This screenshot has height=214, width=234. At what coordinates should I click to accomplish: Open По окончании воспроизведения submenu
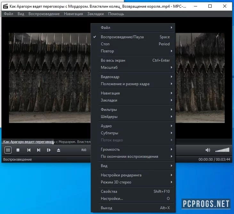[133, 156]
